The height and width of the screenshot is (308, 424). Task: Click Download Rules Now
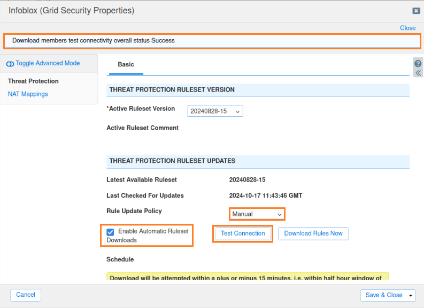tap(313, 234)
